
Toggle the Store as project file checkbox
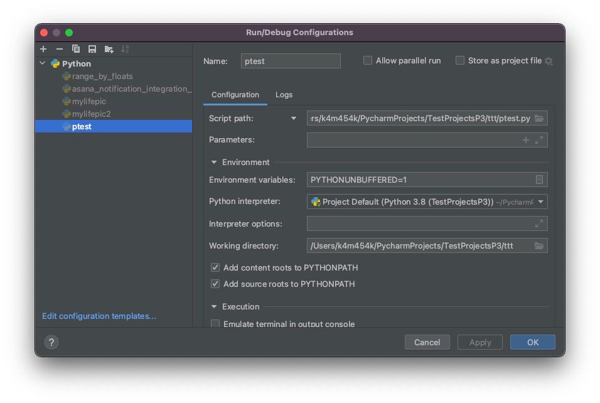click(460, 61)
